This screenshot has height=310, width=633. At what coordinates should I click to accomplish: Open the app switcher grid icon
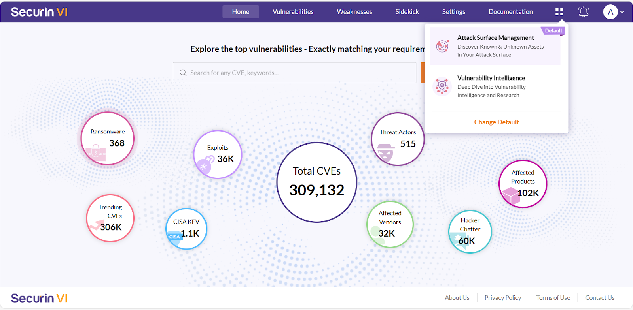559,12
